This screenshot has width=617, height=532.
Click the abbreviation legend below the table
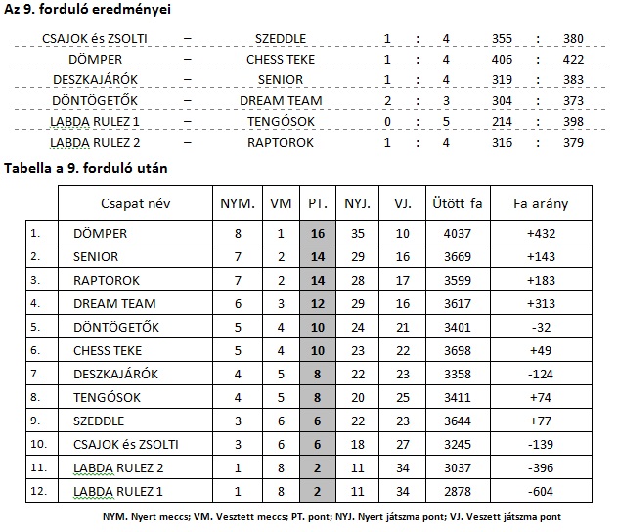(333, 516)
